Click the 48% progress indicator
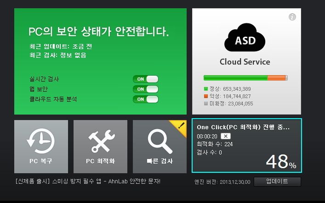Image resolution: width=325 pixels, height=203 pixels. [281, 161]
